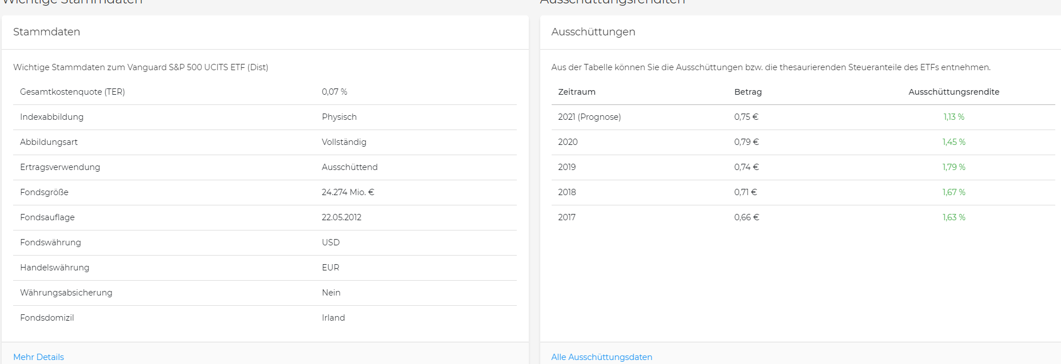This screenshot has height=364, width=1061.
Task: Select the 2018 amount 0,71 €
Action: tap(745, 192)
